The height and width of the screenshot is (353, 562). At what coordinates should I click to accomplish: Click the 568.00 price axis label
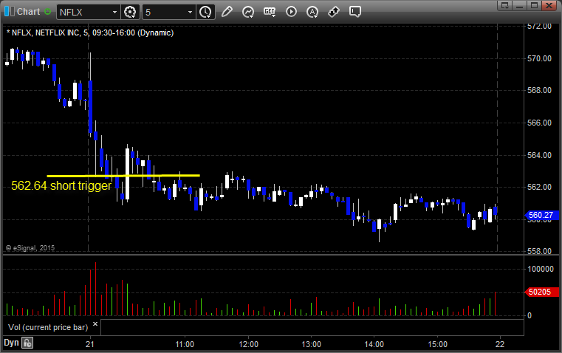pos(539,90)
